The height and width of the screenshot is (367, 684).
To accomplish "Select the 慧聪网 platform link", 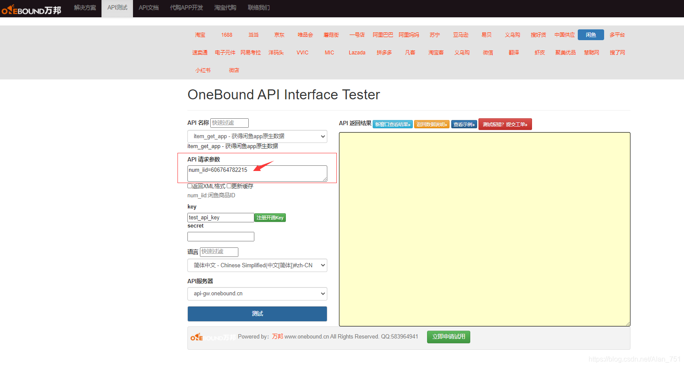I will pyautogui.click(x=592, y=53).
